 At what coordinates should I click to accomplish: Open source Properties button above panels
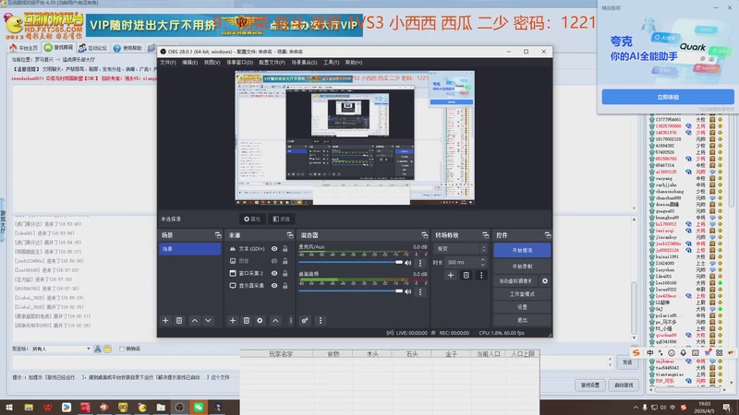coord(252,219)
